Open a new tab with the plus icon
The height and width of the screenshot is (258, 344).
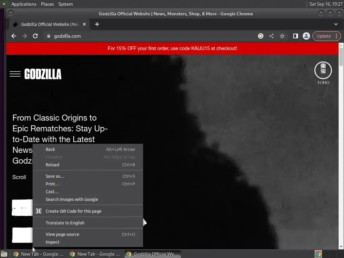[x=97, y=24]
